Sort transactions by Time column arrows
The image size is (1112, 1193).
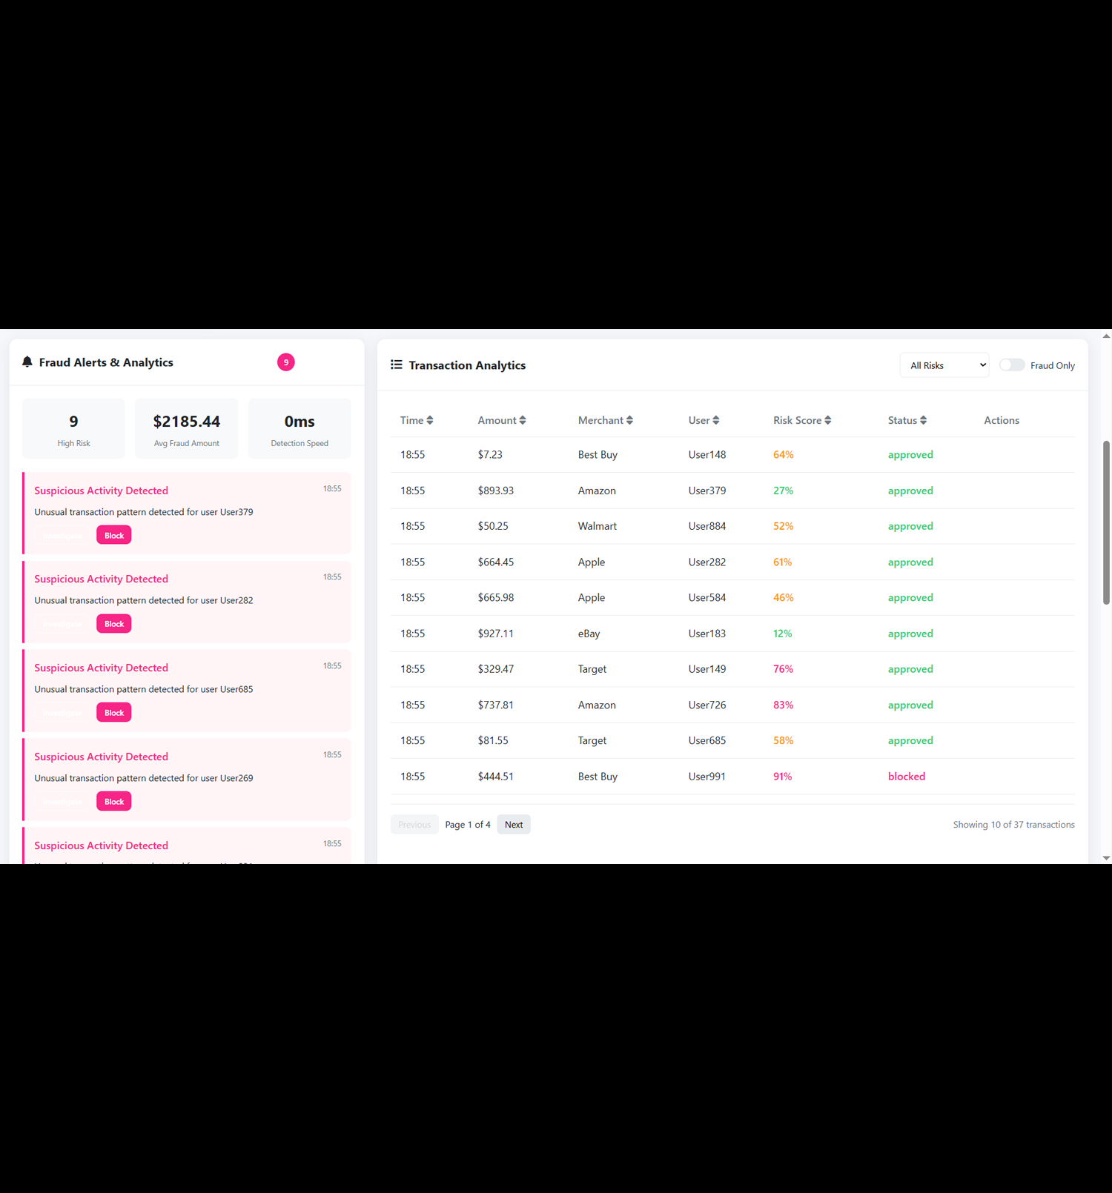[430, 420]
